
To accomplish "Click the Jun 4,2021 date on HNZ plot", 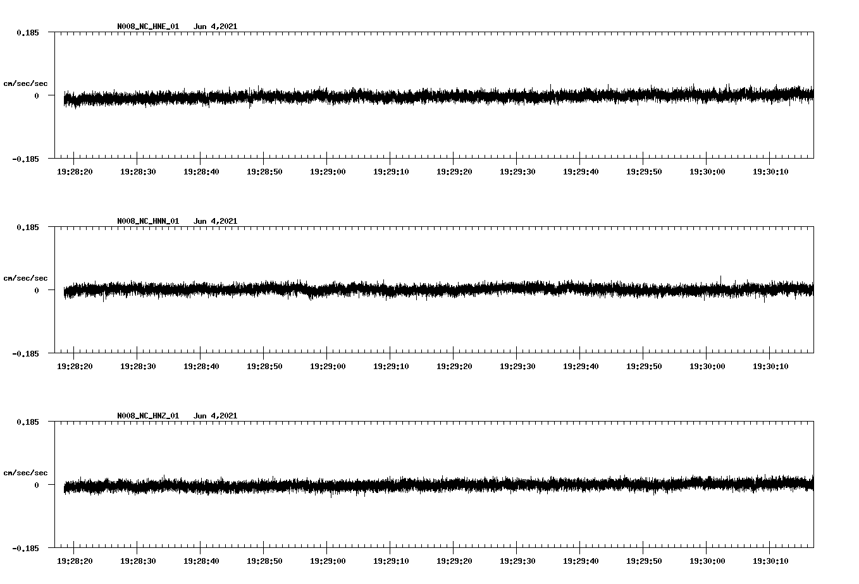I will [215, 416].
